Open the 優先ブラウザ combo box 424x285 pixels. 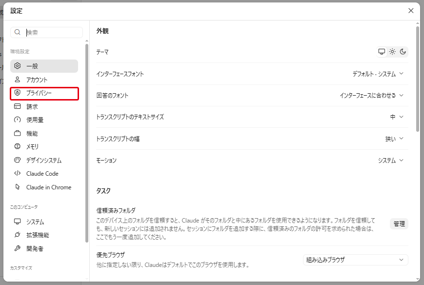coord(355,260)
